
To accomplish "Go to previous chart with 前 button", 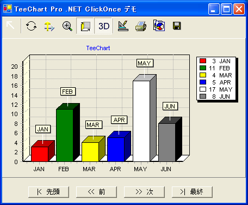I will [x=96, y=192].
